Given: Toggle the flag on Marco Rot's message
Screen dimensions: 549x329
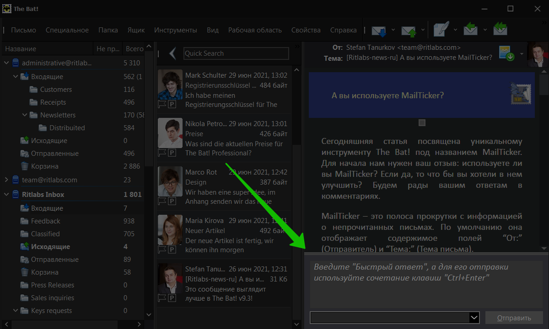Looking at the screenshot, I should pyautogui.click(x=162, y=201).
